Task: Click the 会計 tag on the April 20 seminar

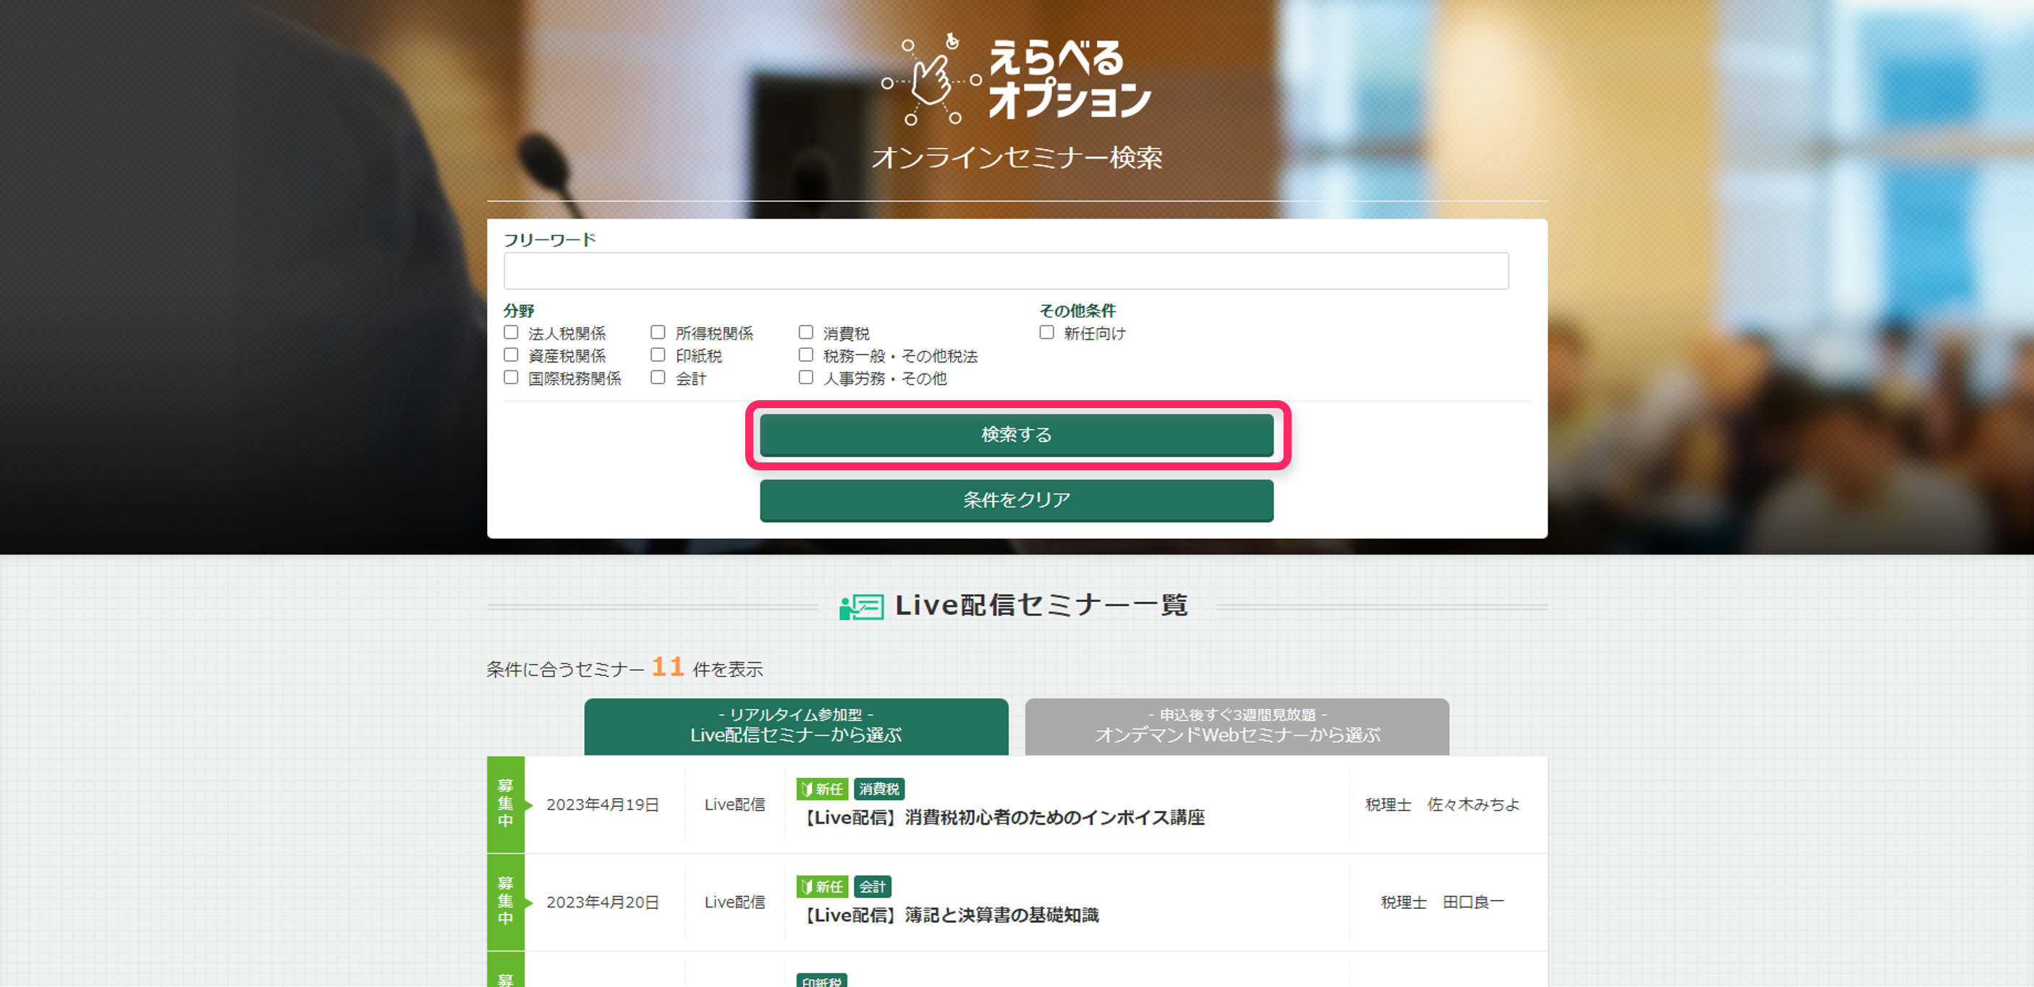Action: point(873,886)
